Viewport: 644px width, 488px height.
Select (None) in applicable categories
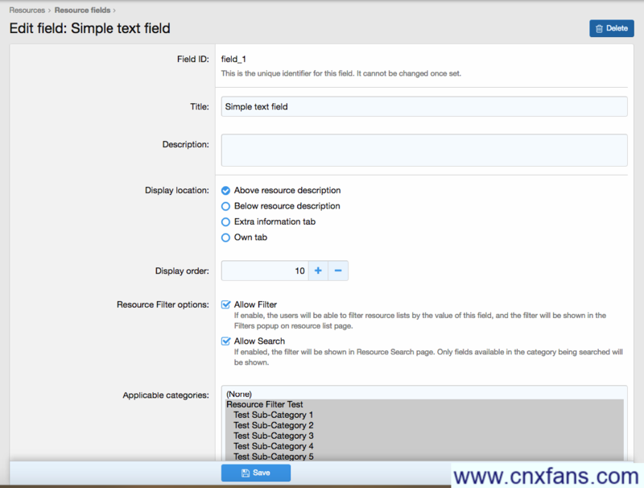click(424, 394)
